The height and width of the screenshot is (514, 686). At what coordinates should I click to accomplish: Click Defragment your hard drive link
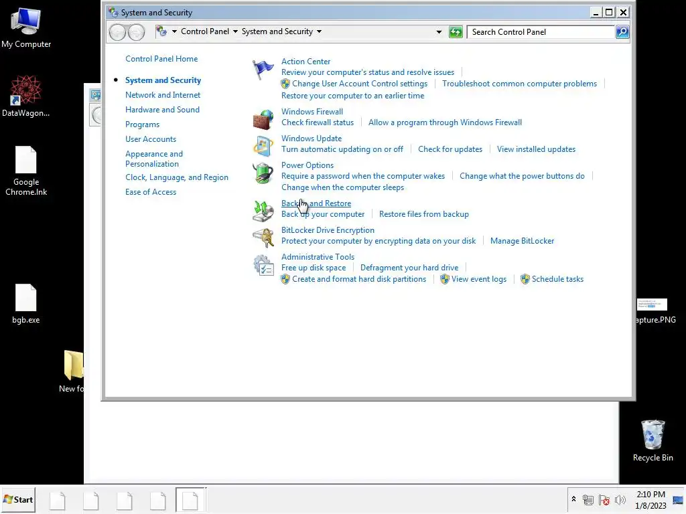tap(409, 268)
